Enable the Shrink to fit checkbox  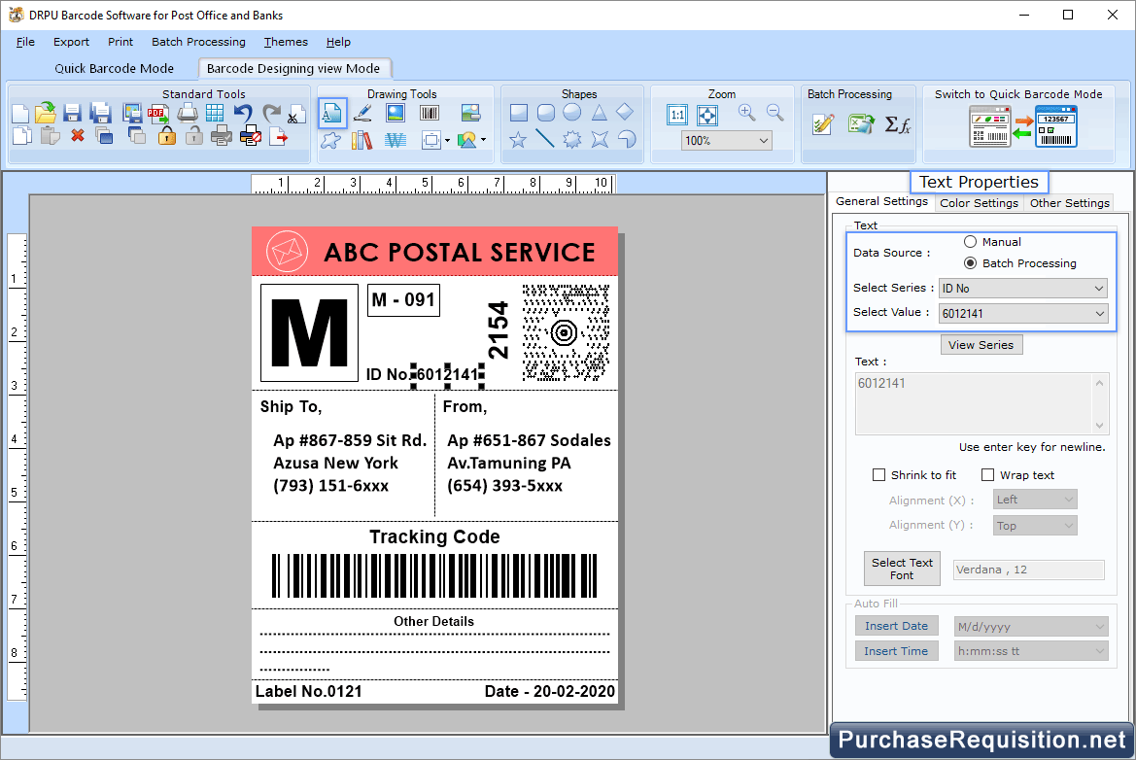879,475
